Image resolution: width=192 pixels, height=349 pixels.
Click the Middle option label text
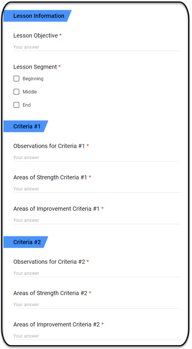30,92
